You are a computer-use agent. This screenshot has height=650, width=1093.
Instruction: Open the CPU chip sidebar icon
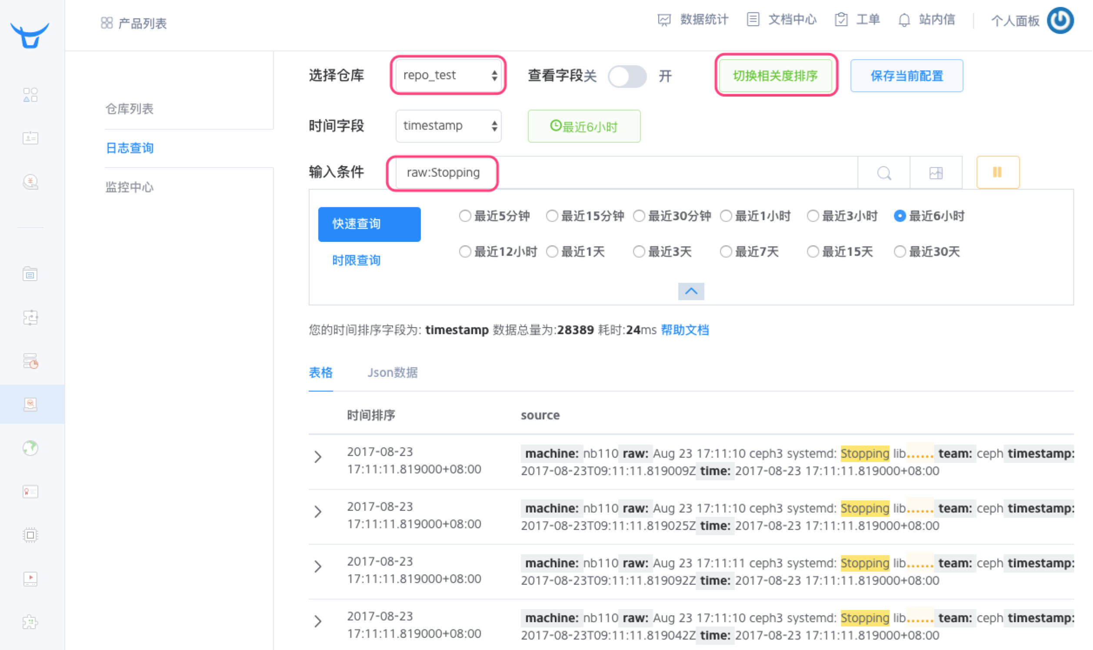(x=30, y=535)
